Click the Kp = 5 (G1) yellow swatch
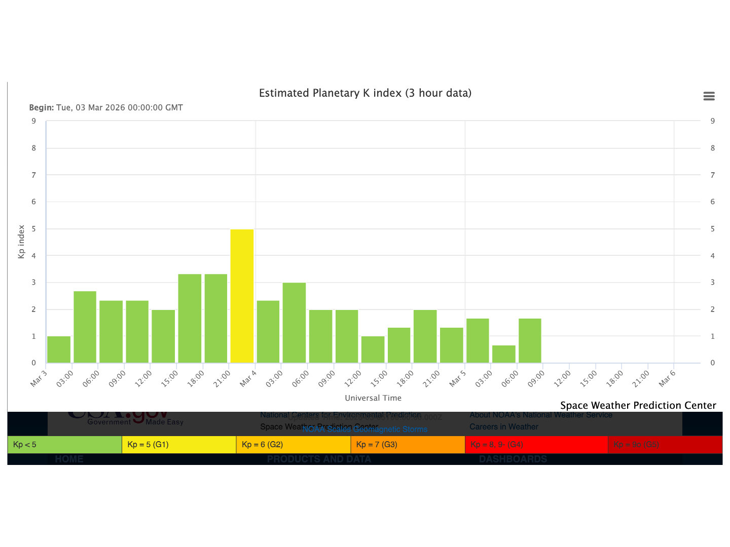The image size is (730, 547). [x=179, y=445]
